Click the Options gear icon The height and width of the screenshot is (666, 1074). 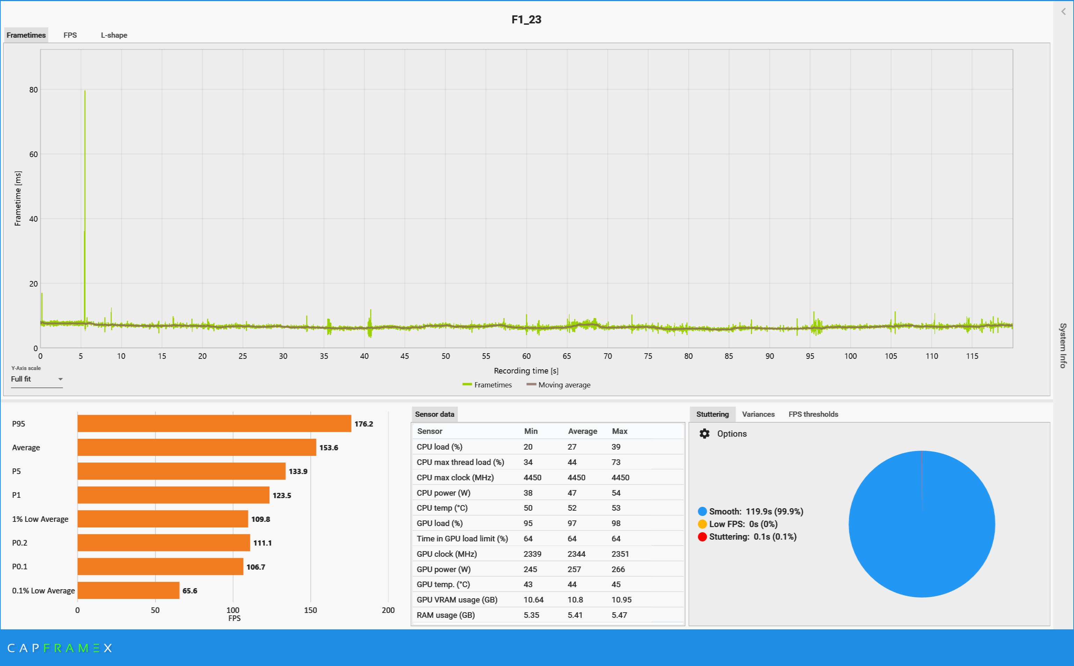pyautogui.click(x=704, y=434)
